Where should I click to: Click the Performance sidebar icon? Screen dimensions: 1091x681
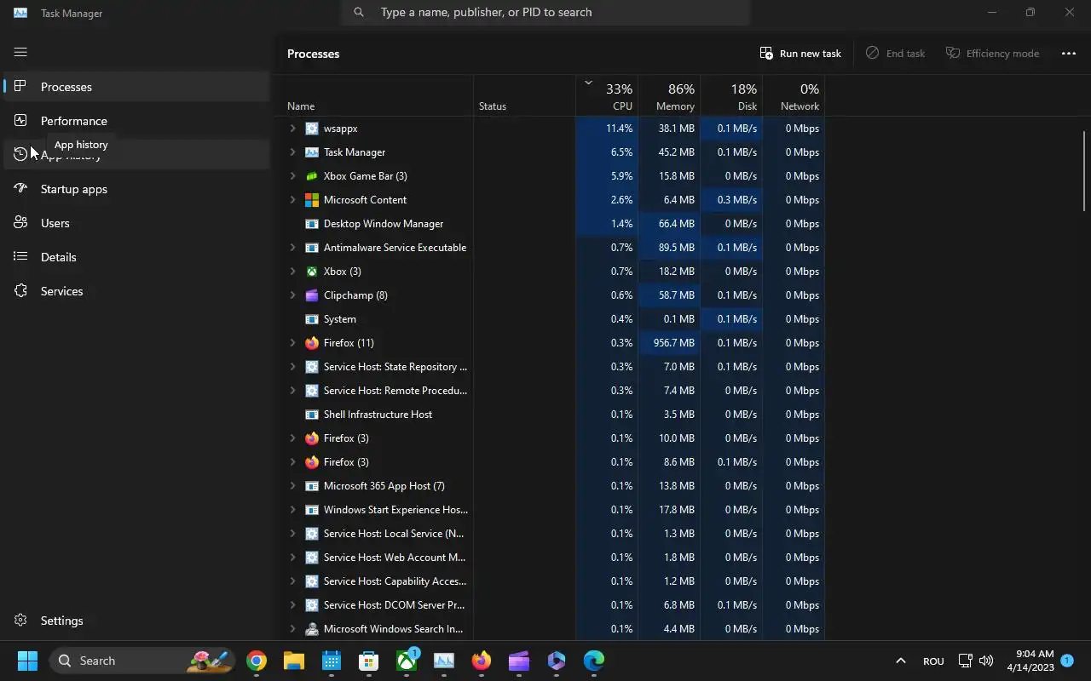20,121
